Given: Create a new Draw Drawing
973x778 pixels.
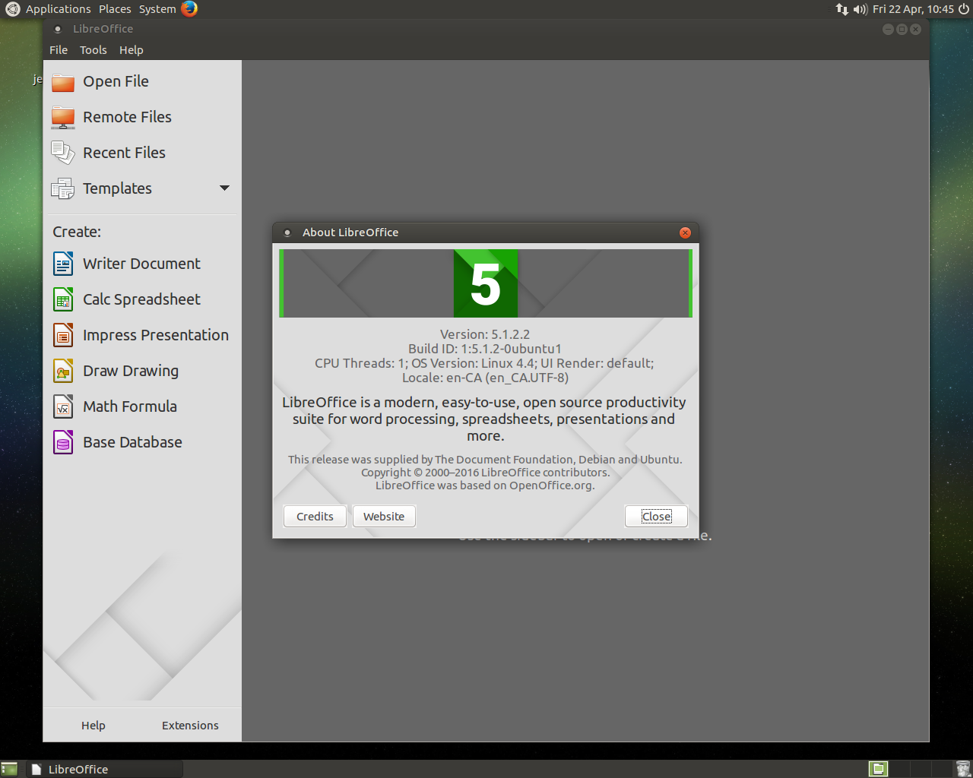Looking at the screenshot, I should [131, 371].
